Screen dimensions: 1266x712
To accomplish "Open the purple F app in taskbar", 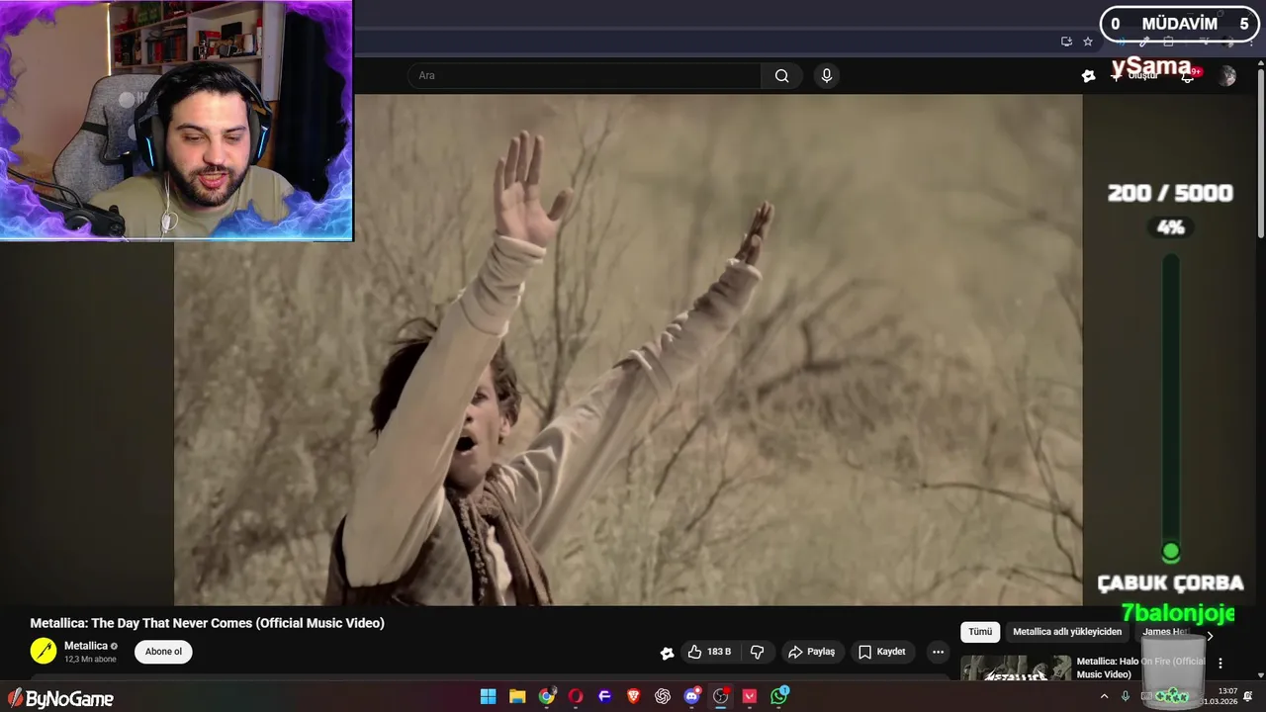I will [x=604, y=696].
